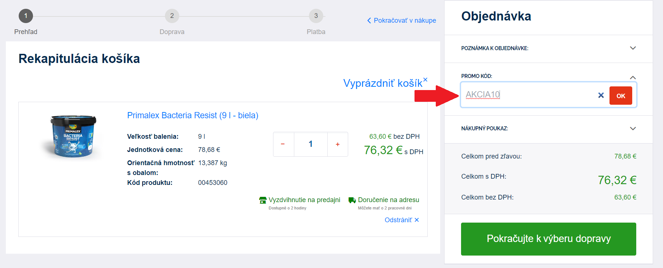The image size is (663, 268).
Task: Clear the promo code with the X icon
Action: click(601, 95)
